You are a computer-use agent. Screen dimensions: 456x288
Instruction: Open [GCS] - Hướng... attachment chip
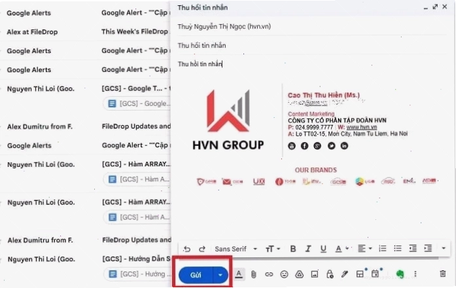[x=137, y=274]
